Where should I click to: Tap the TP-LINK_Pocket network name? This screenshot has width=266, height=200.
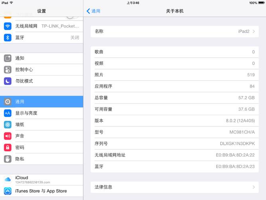pyautogui.click(x=60, y=26)
